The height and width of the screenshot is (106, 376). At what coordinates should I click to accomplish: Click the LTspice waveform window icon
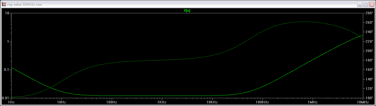4,4
